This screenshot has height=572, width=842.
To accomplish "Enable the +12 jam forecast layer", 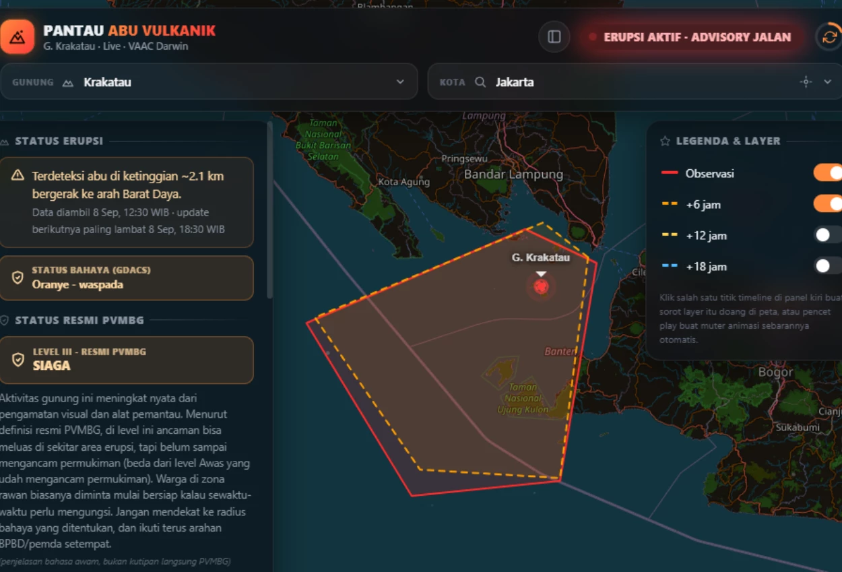I will (828, 235).
